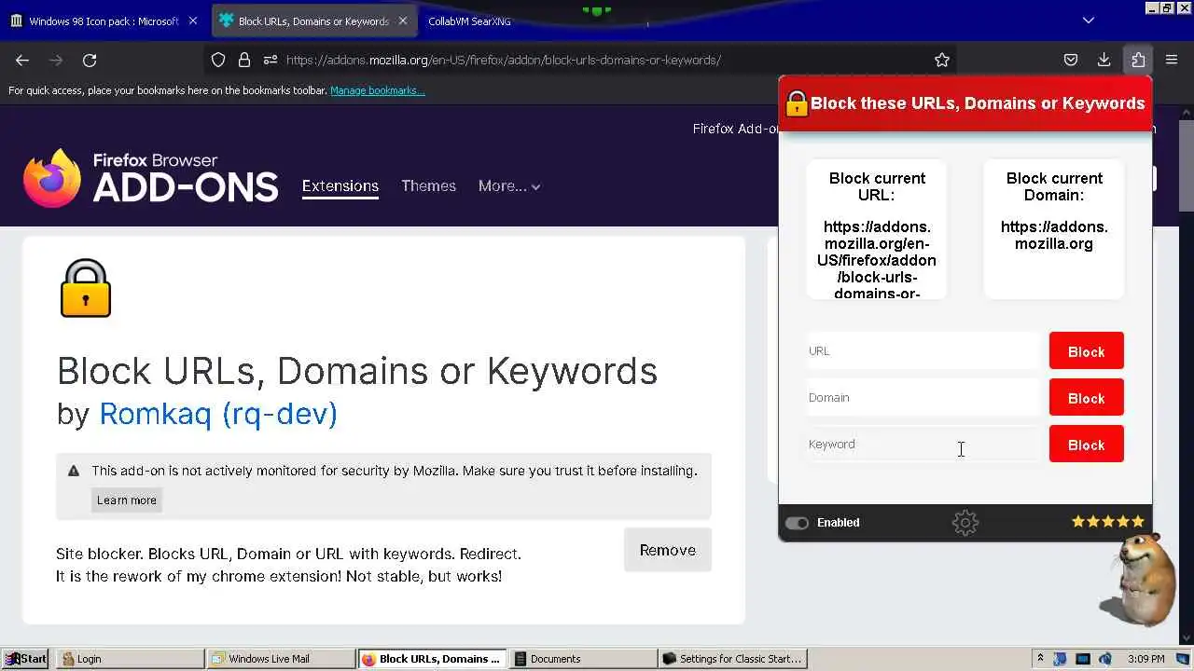This screenshot has width=1194, height=671.
Task: Click the Learn more button
Action: (127, 500)
